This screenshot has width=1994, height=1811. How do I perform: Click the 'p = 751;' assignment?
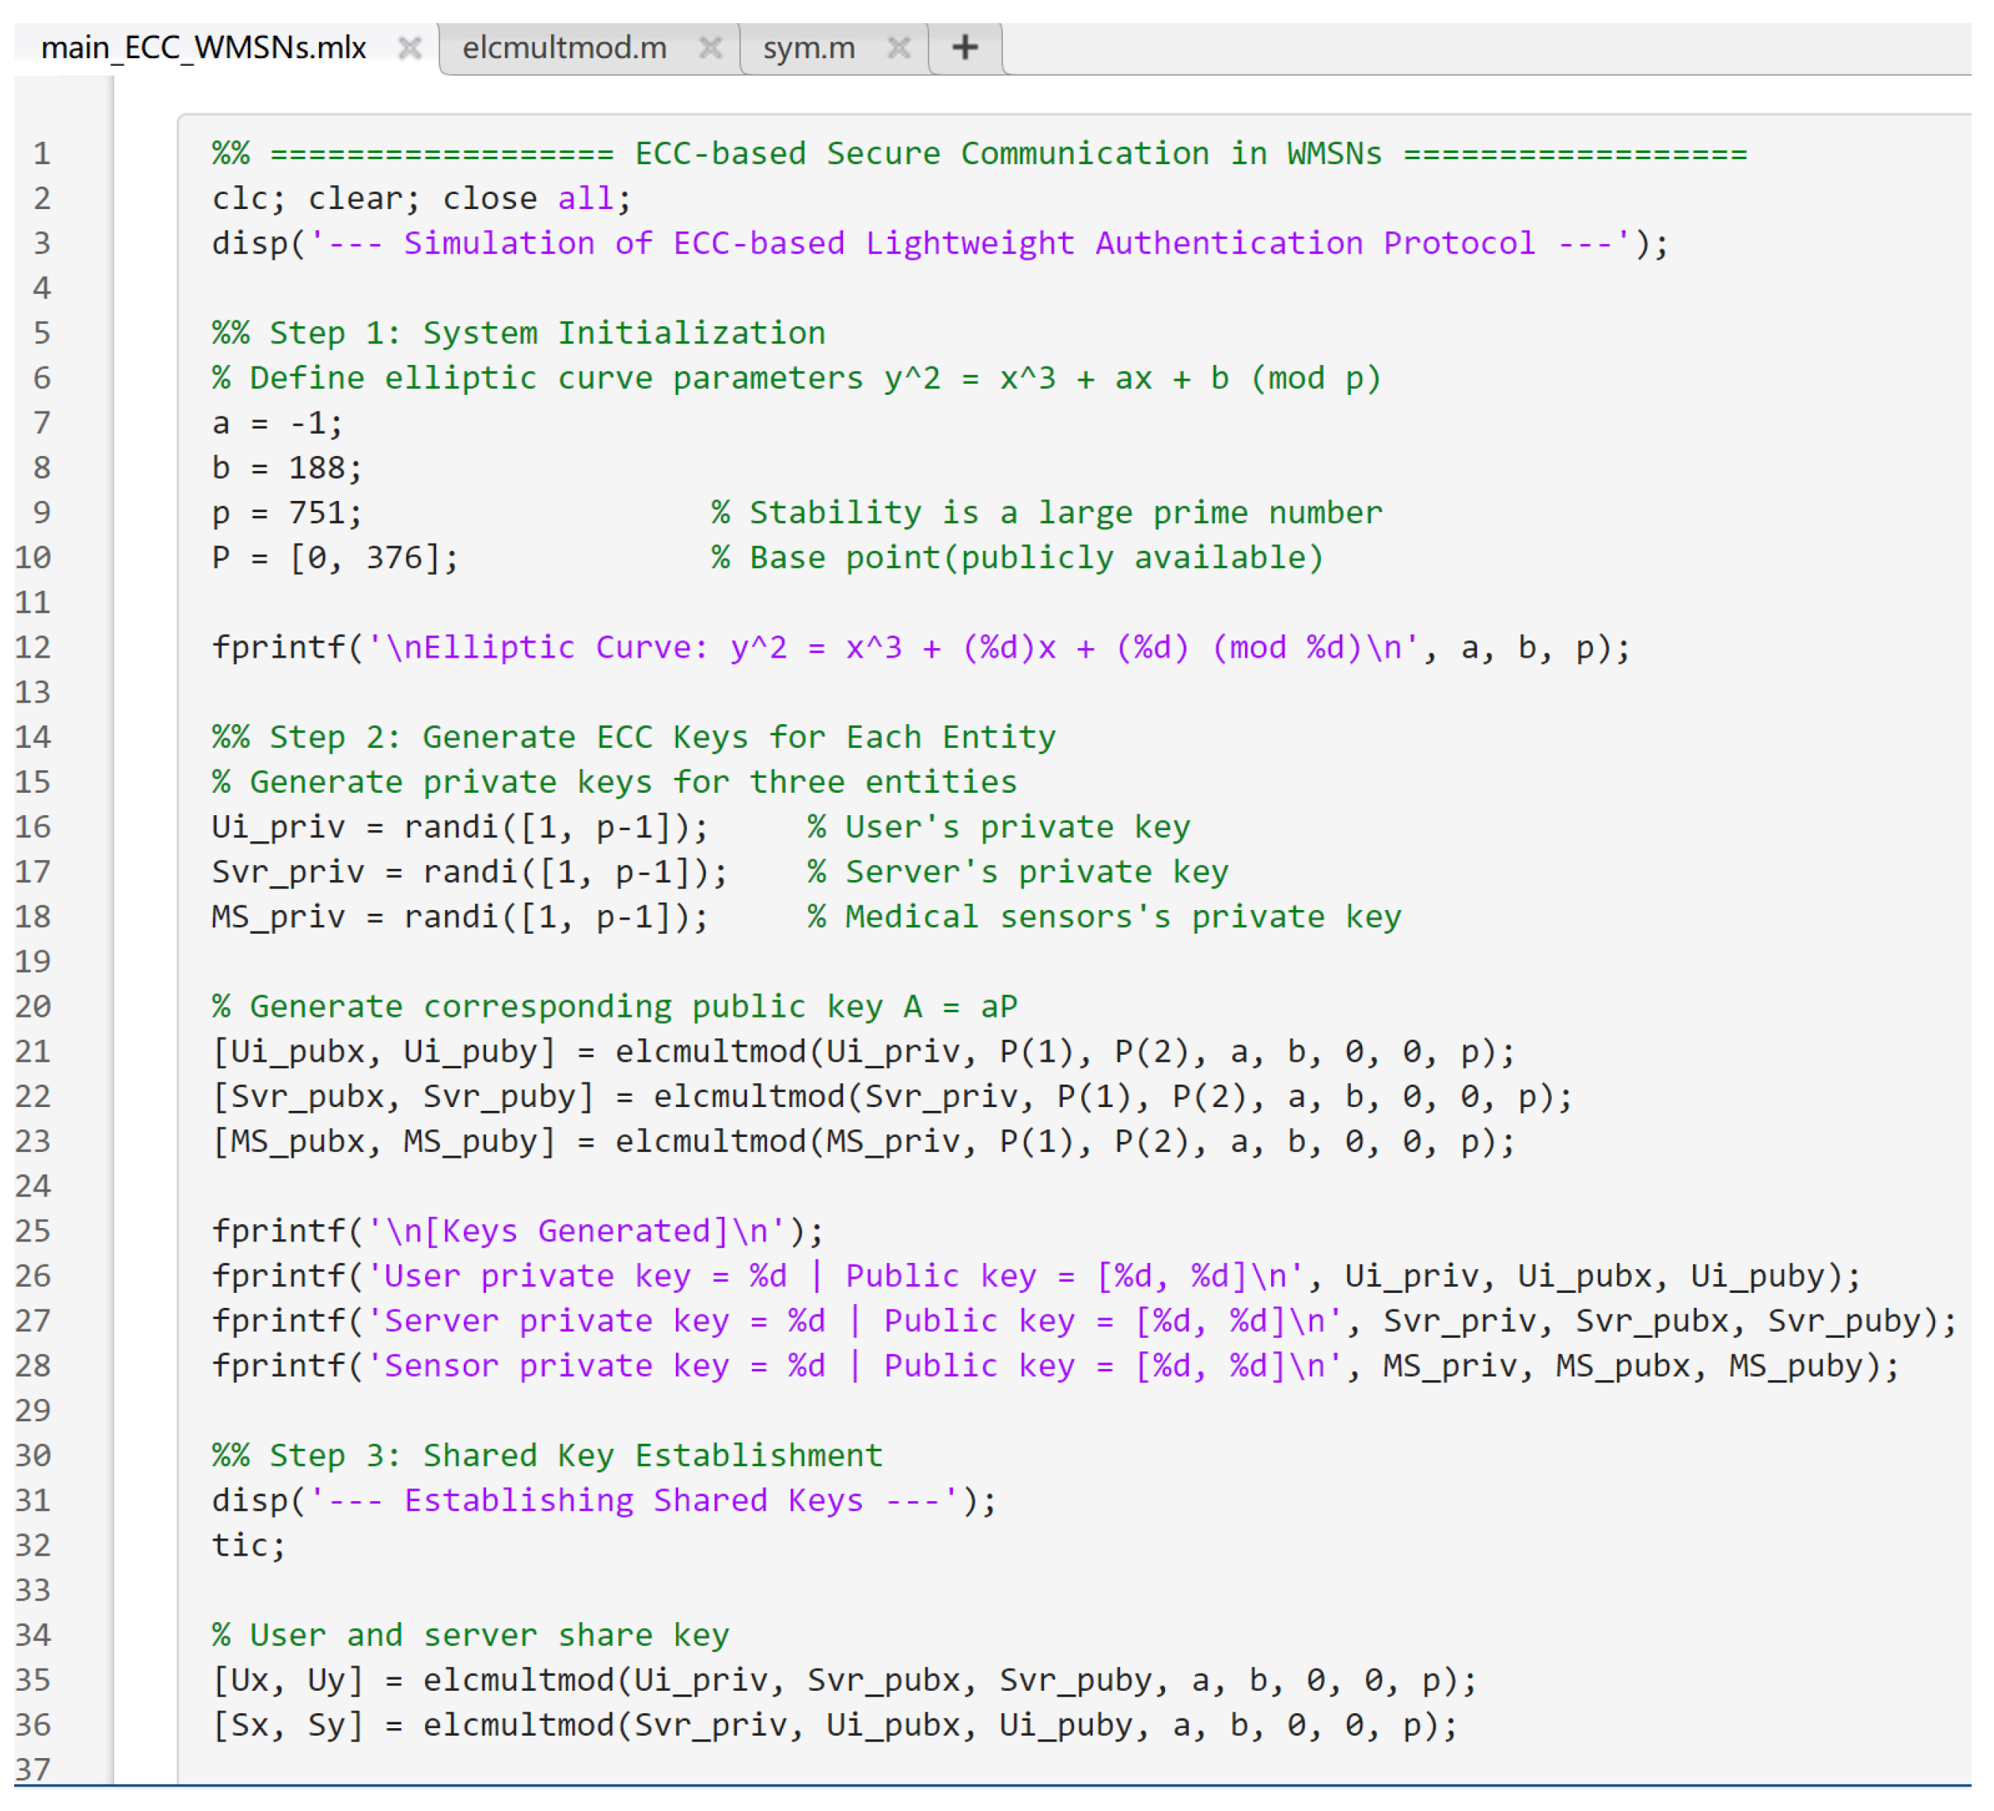(x=287, y=513)
